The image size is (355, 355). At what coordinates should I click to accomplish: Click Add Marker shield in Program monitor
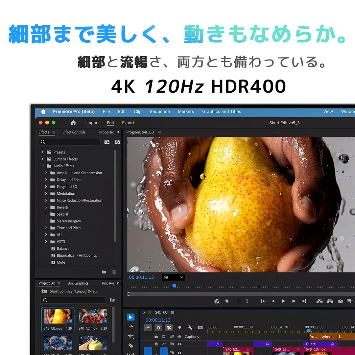pos(227,301)
